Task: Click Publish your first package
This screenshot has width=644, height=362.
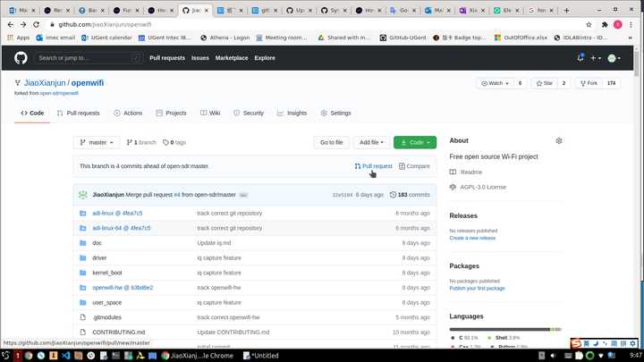Action: [477, 288]
